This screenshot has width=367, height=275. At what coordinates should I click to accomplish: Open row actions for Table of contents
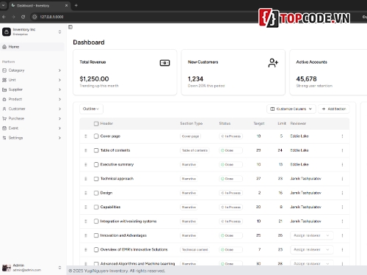tap(342, 150)
